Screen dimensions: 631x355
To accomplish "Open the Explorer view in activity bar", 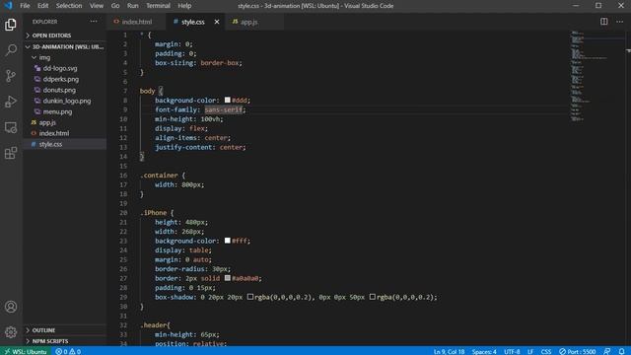I will click(11, 25).
